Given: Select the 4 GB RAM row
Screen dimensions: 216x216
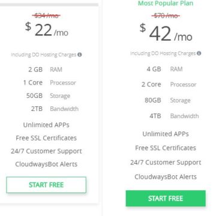Looking at the screenshot, I should pyautogui.click(x=164, y=69).
